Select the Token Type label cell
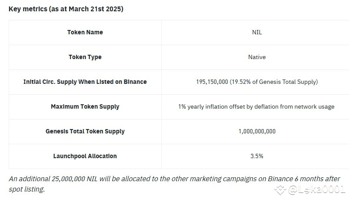Viewport: 349px width, 199px height. (85, 57)
